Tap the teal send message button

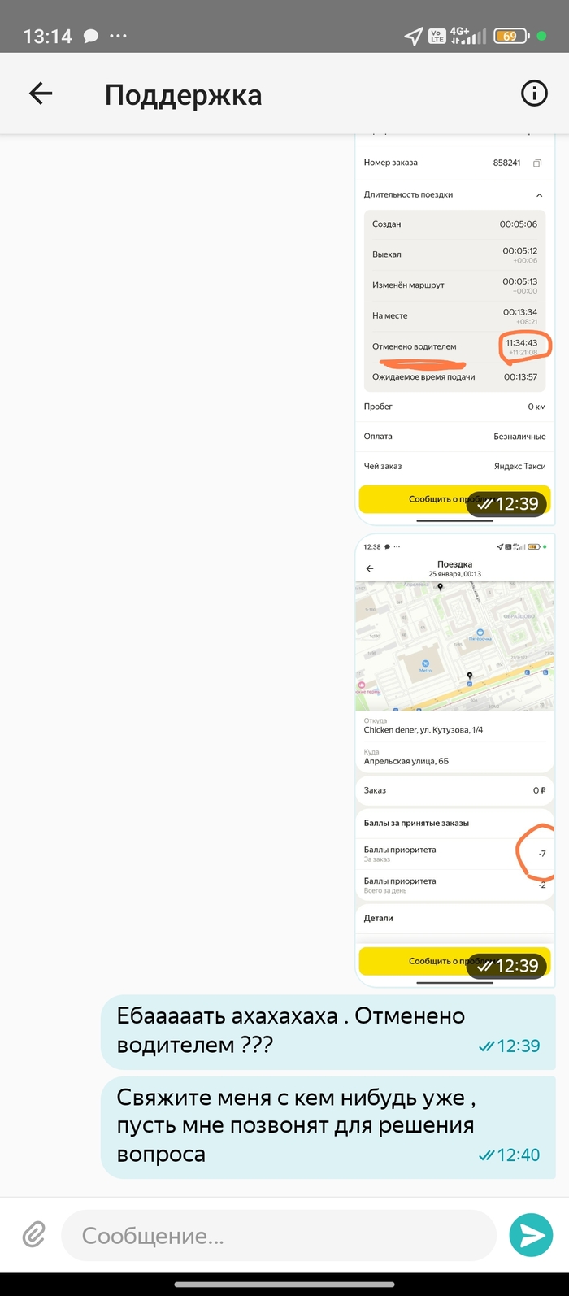click(531, 1236)
